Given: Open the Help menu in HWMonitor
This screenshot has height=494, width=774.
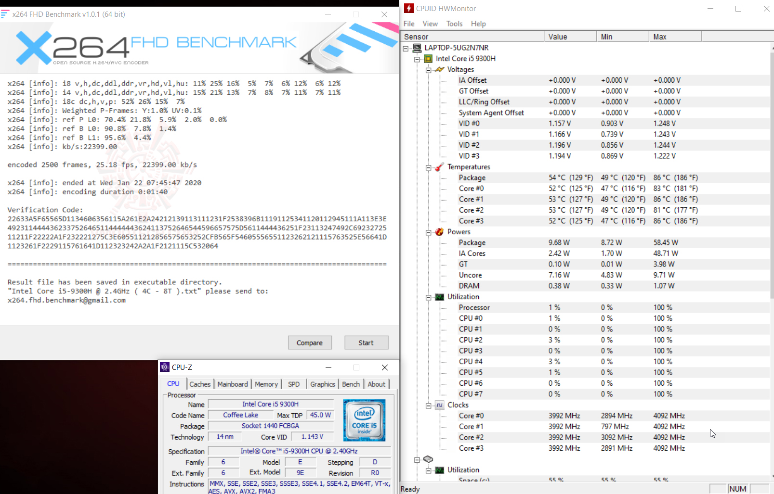Looking at the screenshot, I should pyautogui.click(x=478, y=24).
